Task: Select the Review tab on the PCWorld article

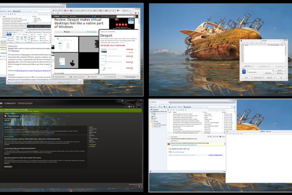Action: point(66,32)
